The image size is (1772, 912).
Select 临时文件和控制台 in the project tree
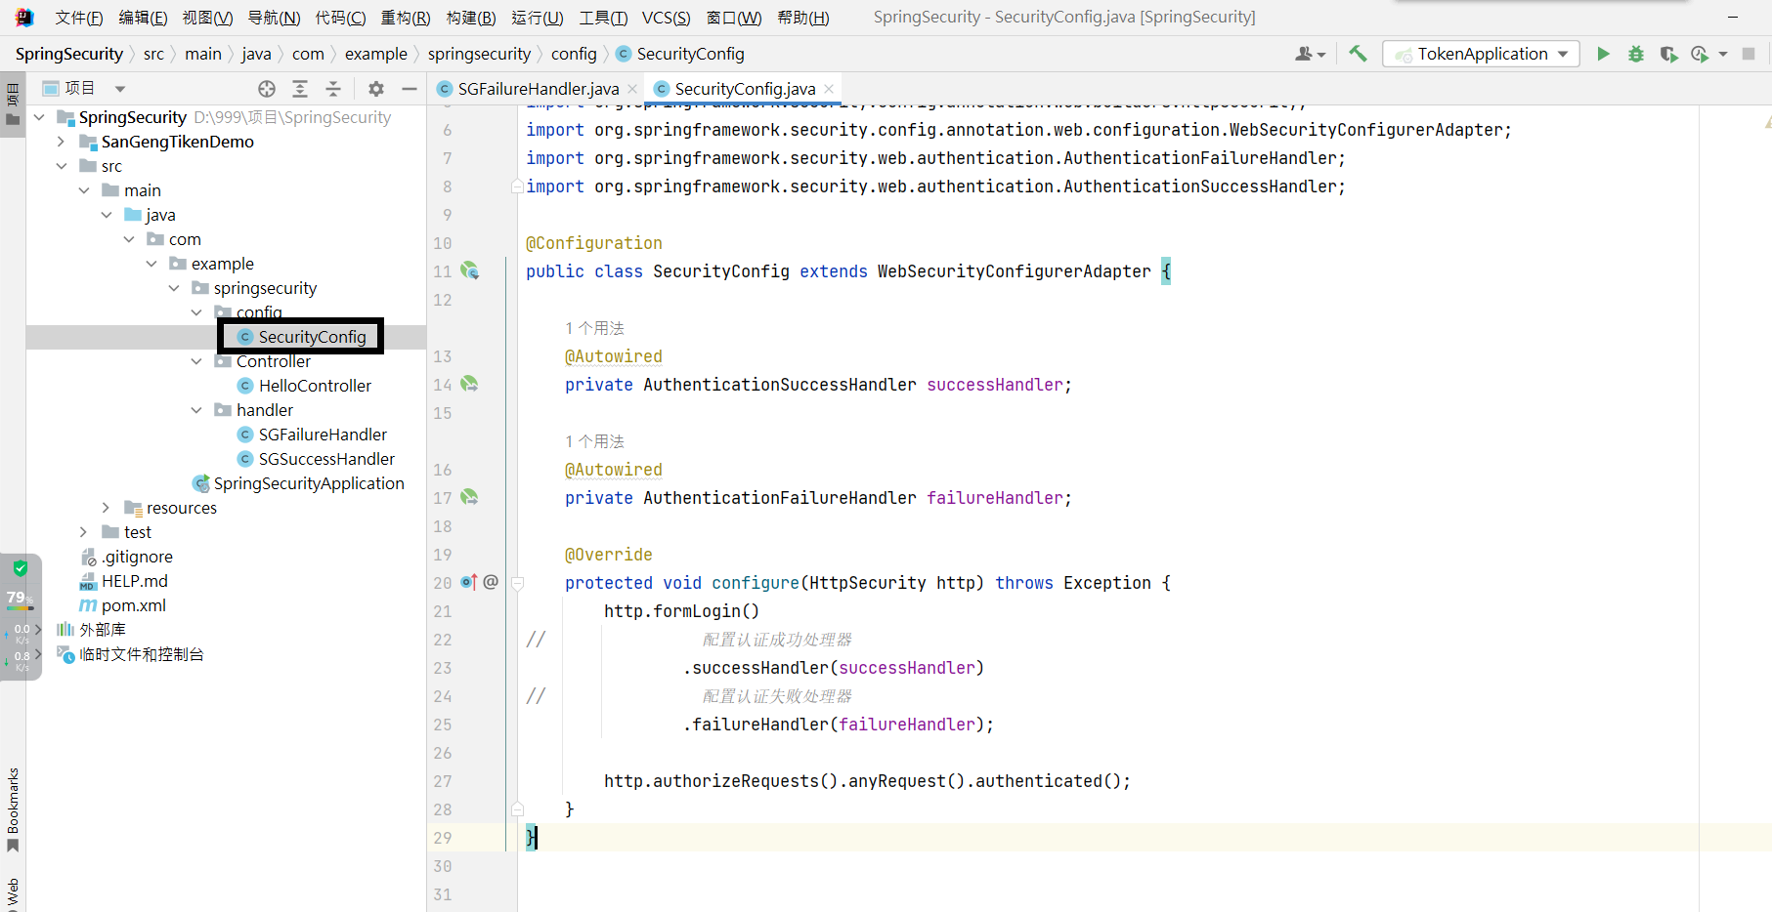(x=141, y=654)
